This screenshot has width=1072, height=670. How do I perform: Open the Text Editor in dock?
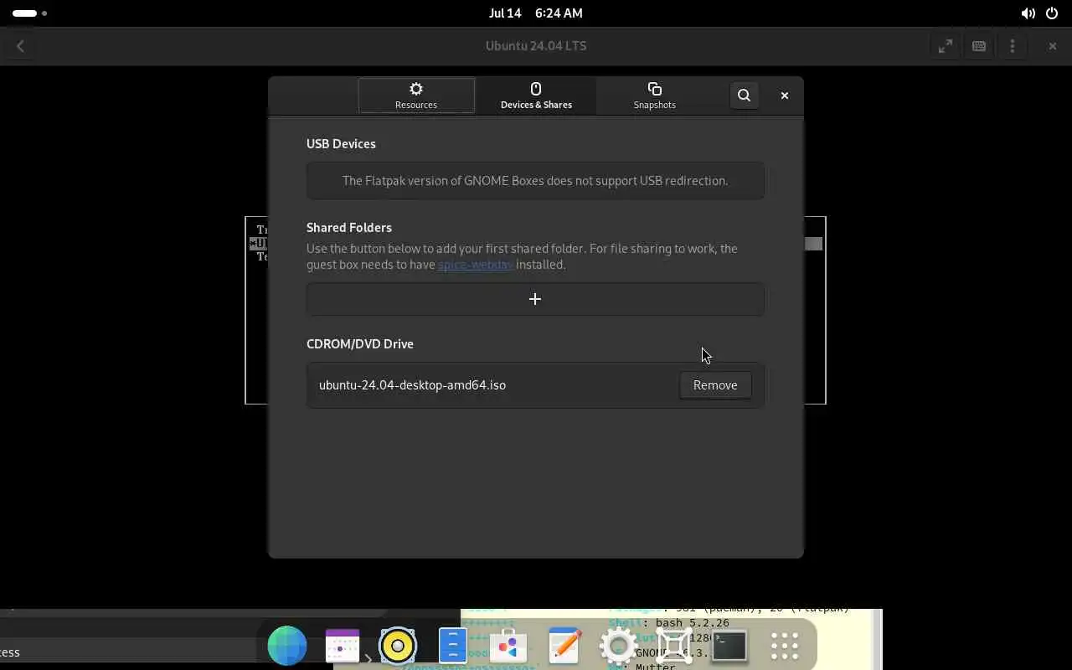(564, 646)
